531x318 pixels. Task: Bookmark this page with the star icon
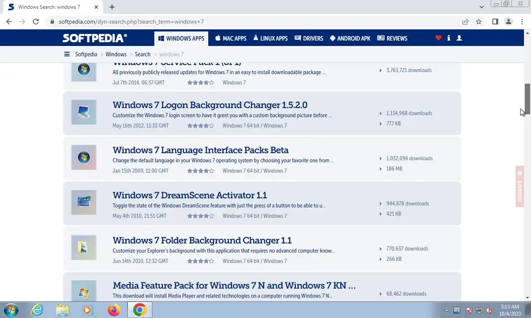click(479, 22)
